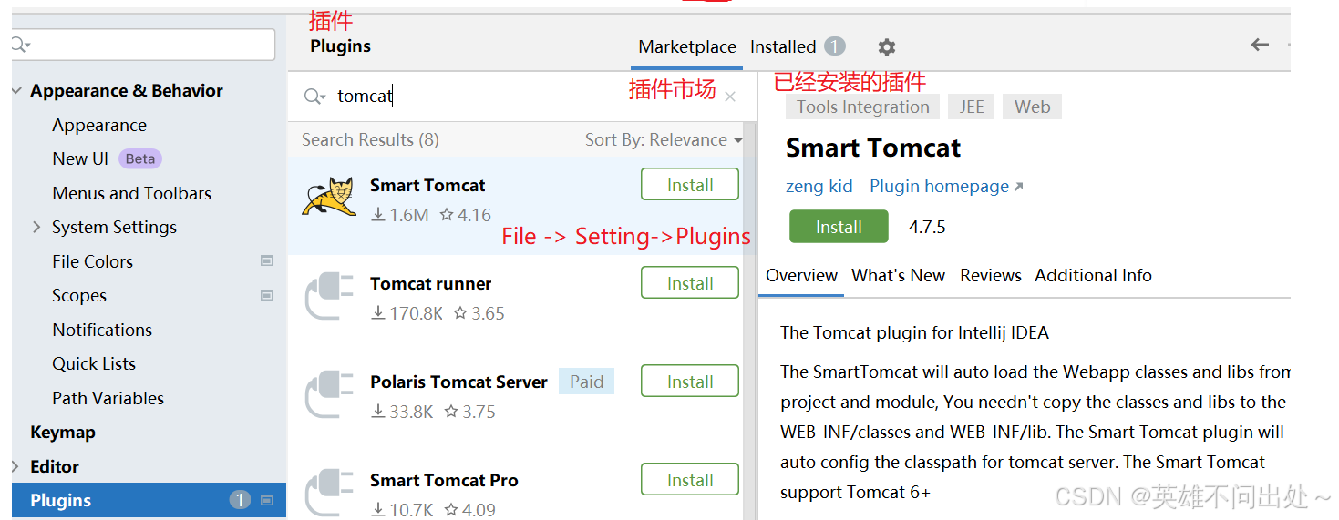Install the Polaris Tomcat Server plugin
The image size is (1339, 520).
coord(690,382)
